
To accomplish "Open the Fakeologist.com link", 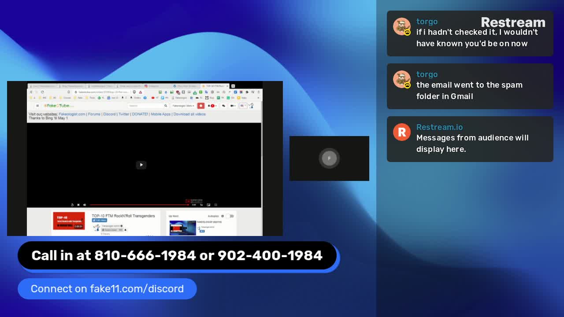I will [72, 114].
